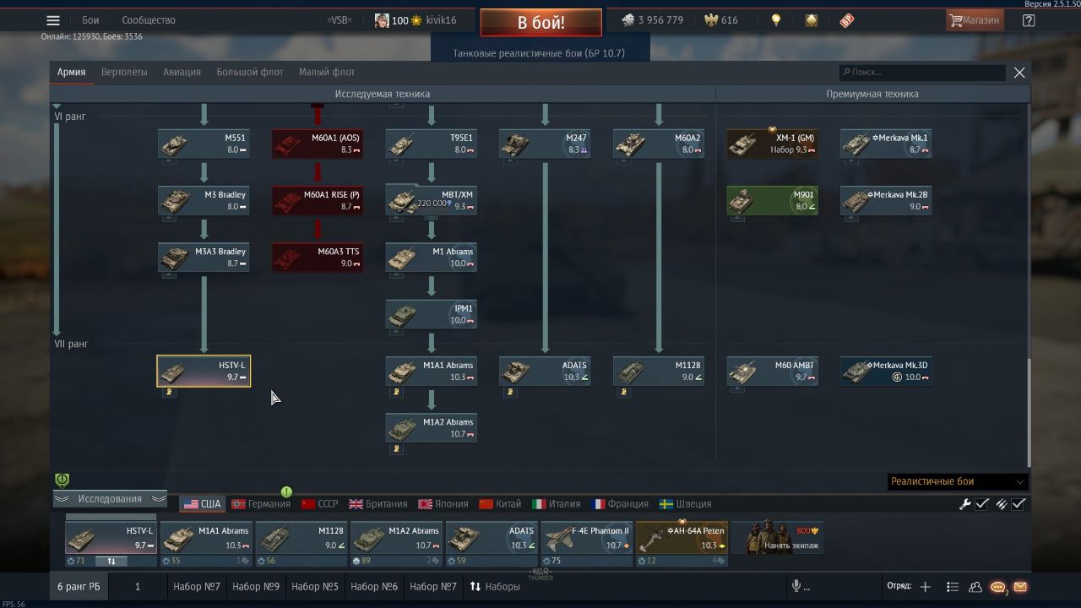Image resolution: width=1081 pixels, height=608 pixels.
Task: Select the СССР nation tab
Action: pos(319,504)
